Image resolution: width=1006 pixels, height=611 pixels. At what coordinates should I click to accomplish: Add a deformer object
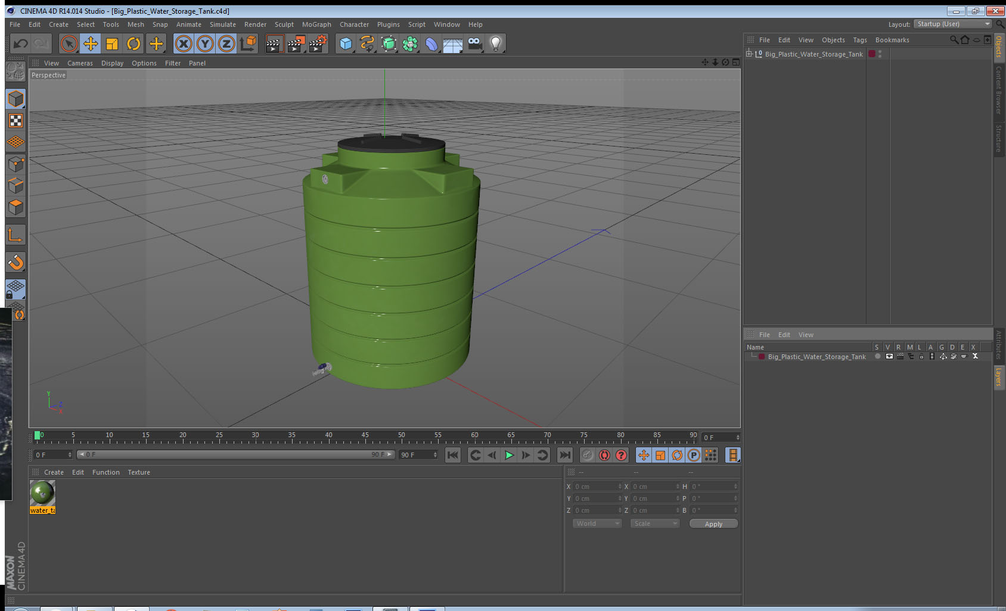[x=431, y=43]
